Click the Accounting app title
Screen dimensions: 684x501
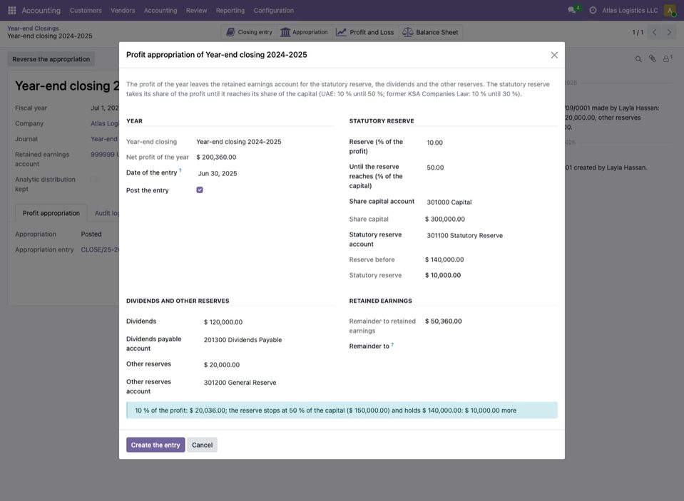point(41,10)
